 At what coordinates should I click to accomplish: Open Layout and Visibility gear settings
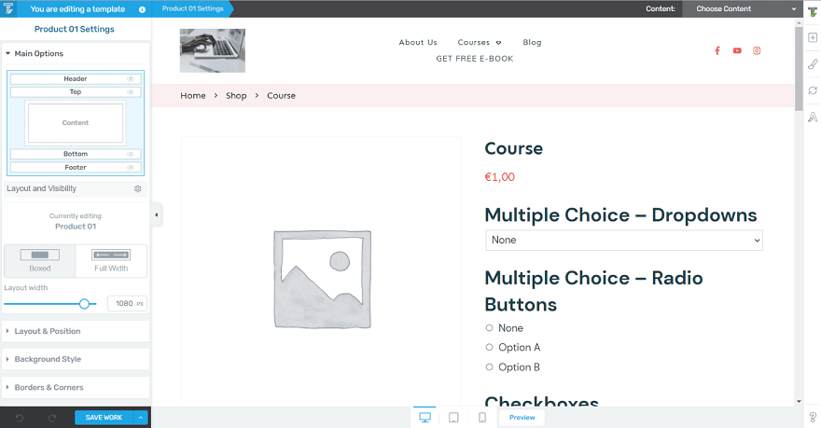(137, 188)
